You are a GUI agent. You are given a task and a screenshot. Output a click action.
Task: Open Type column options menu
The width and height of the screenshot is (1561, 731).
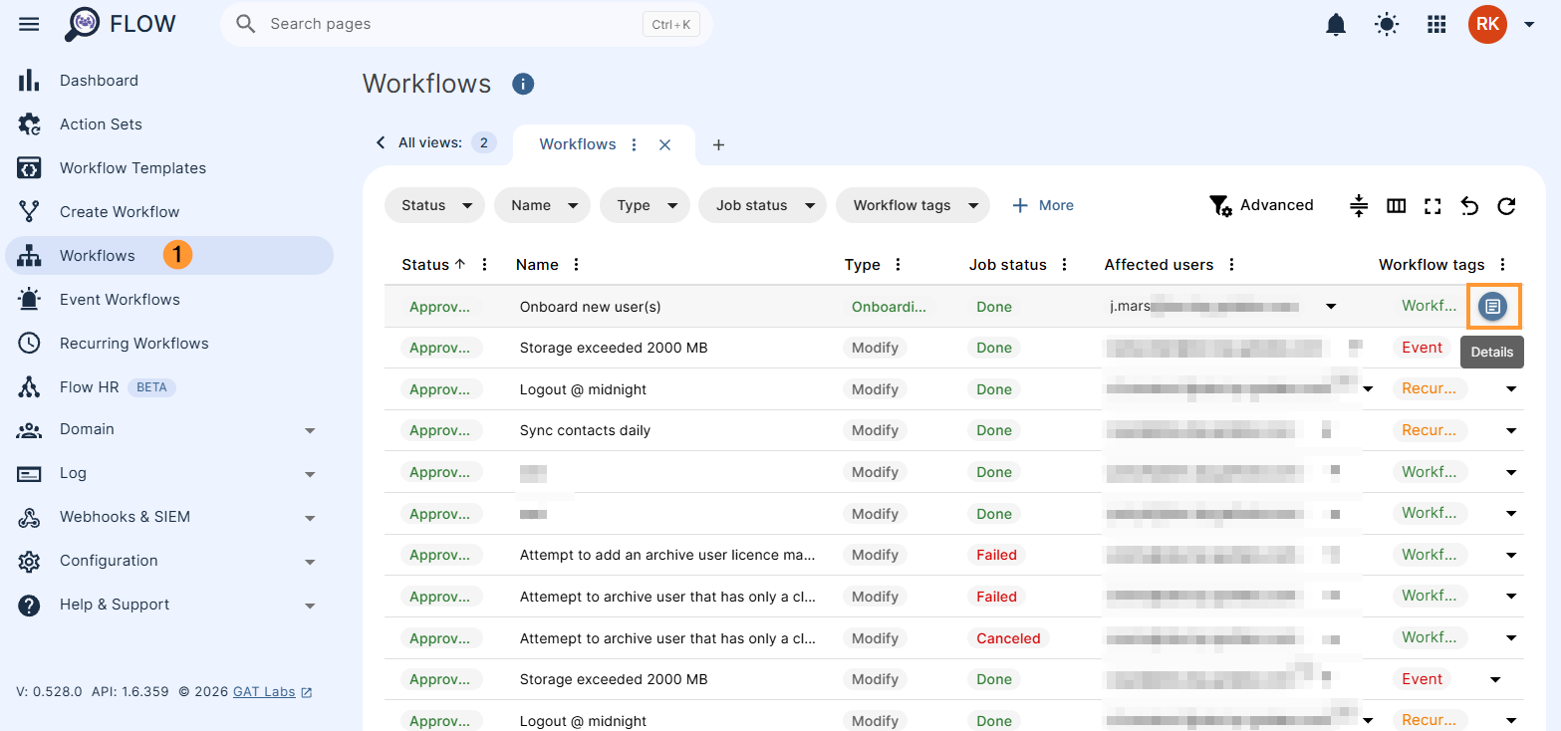[x=898, y=265]
